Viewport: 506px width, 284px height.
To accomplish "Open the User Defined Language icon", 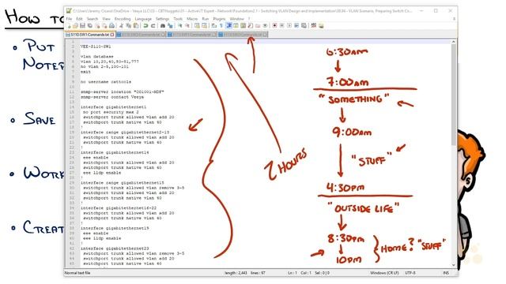I will [x=236, y=26].
